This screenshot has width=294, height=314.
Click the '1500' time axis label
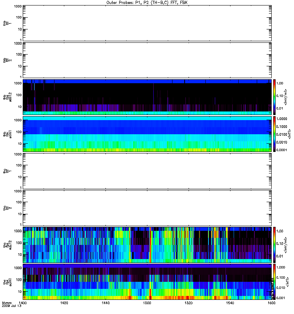point(147,303)
